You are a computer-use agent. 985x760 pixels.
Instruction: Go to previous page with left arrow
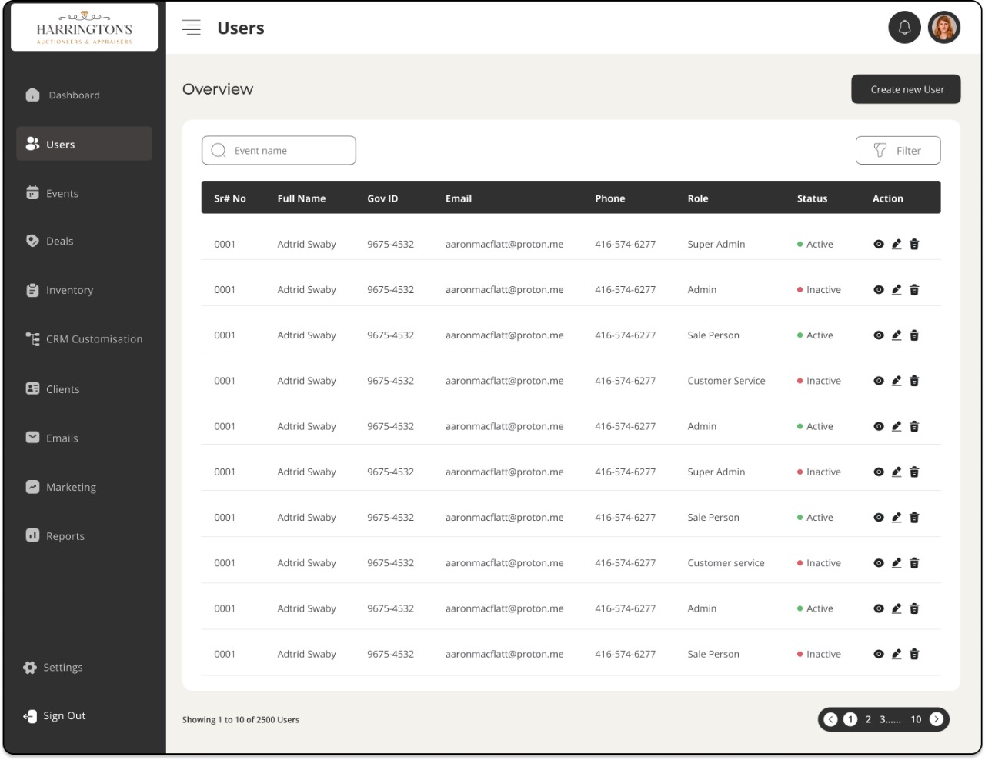click(x=830, y=719)
